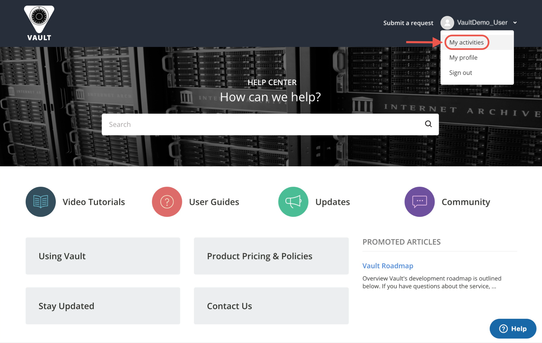Select My profile from the user menu

tap(463, 58)
